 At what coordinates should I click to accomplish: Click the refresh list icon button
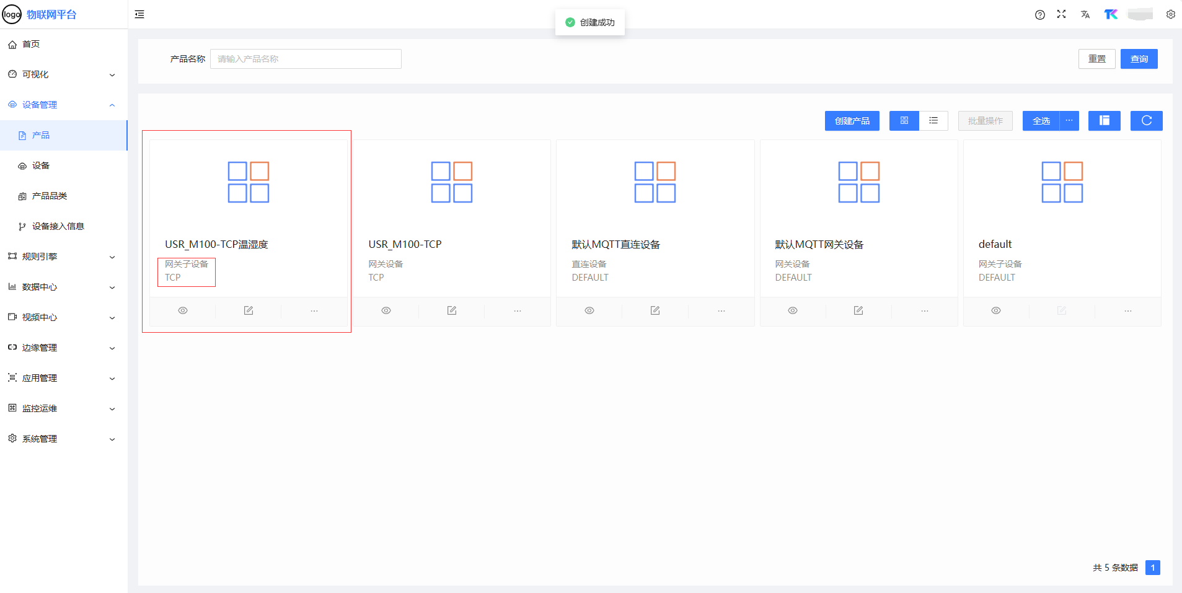pos(1146,121)
